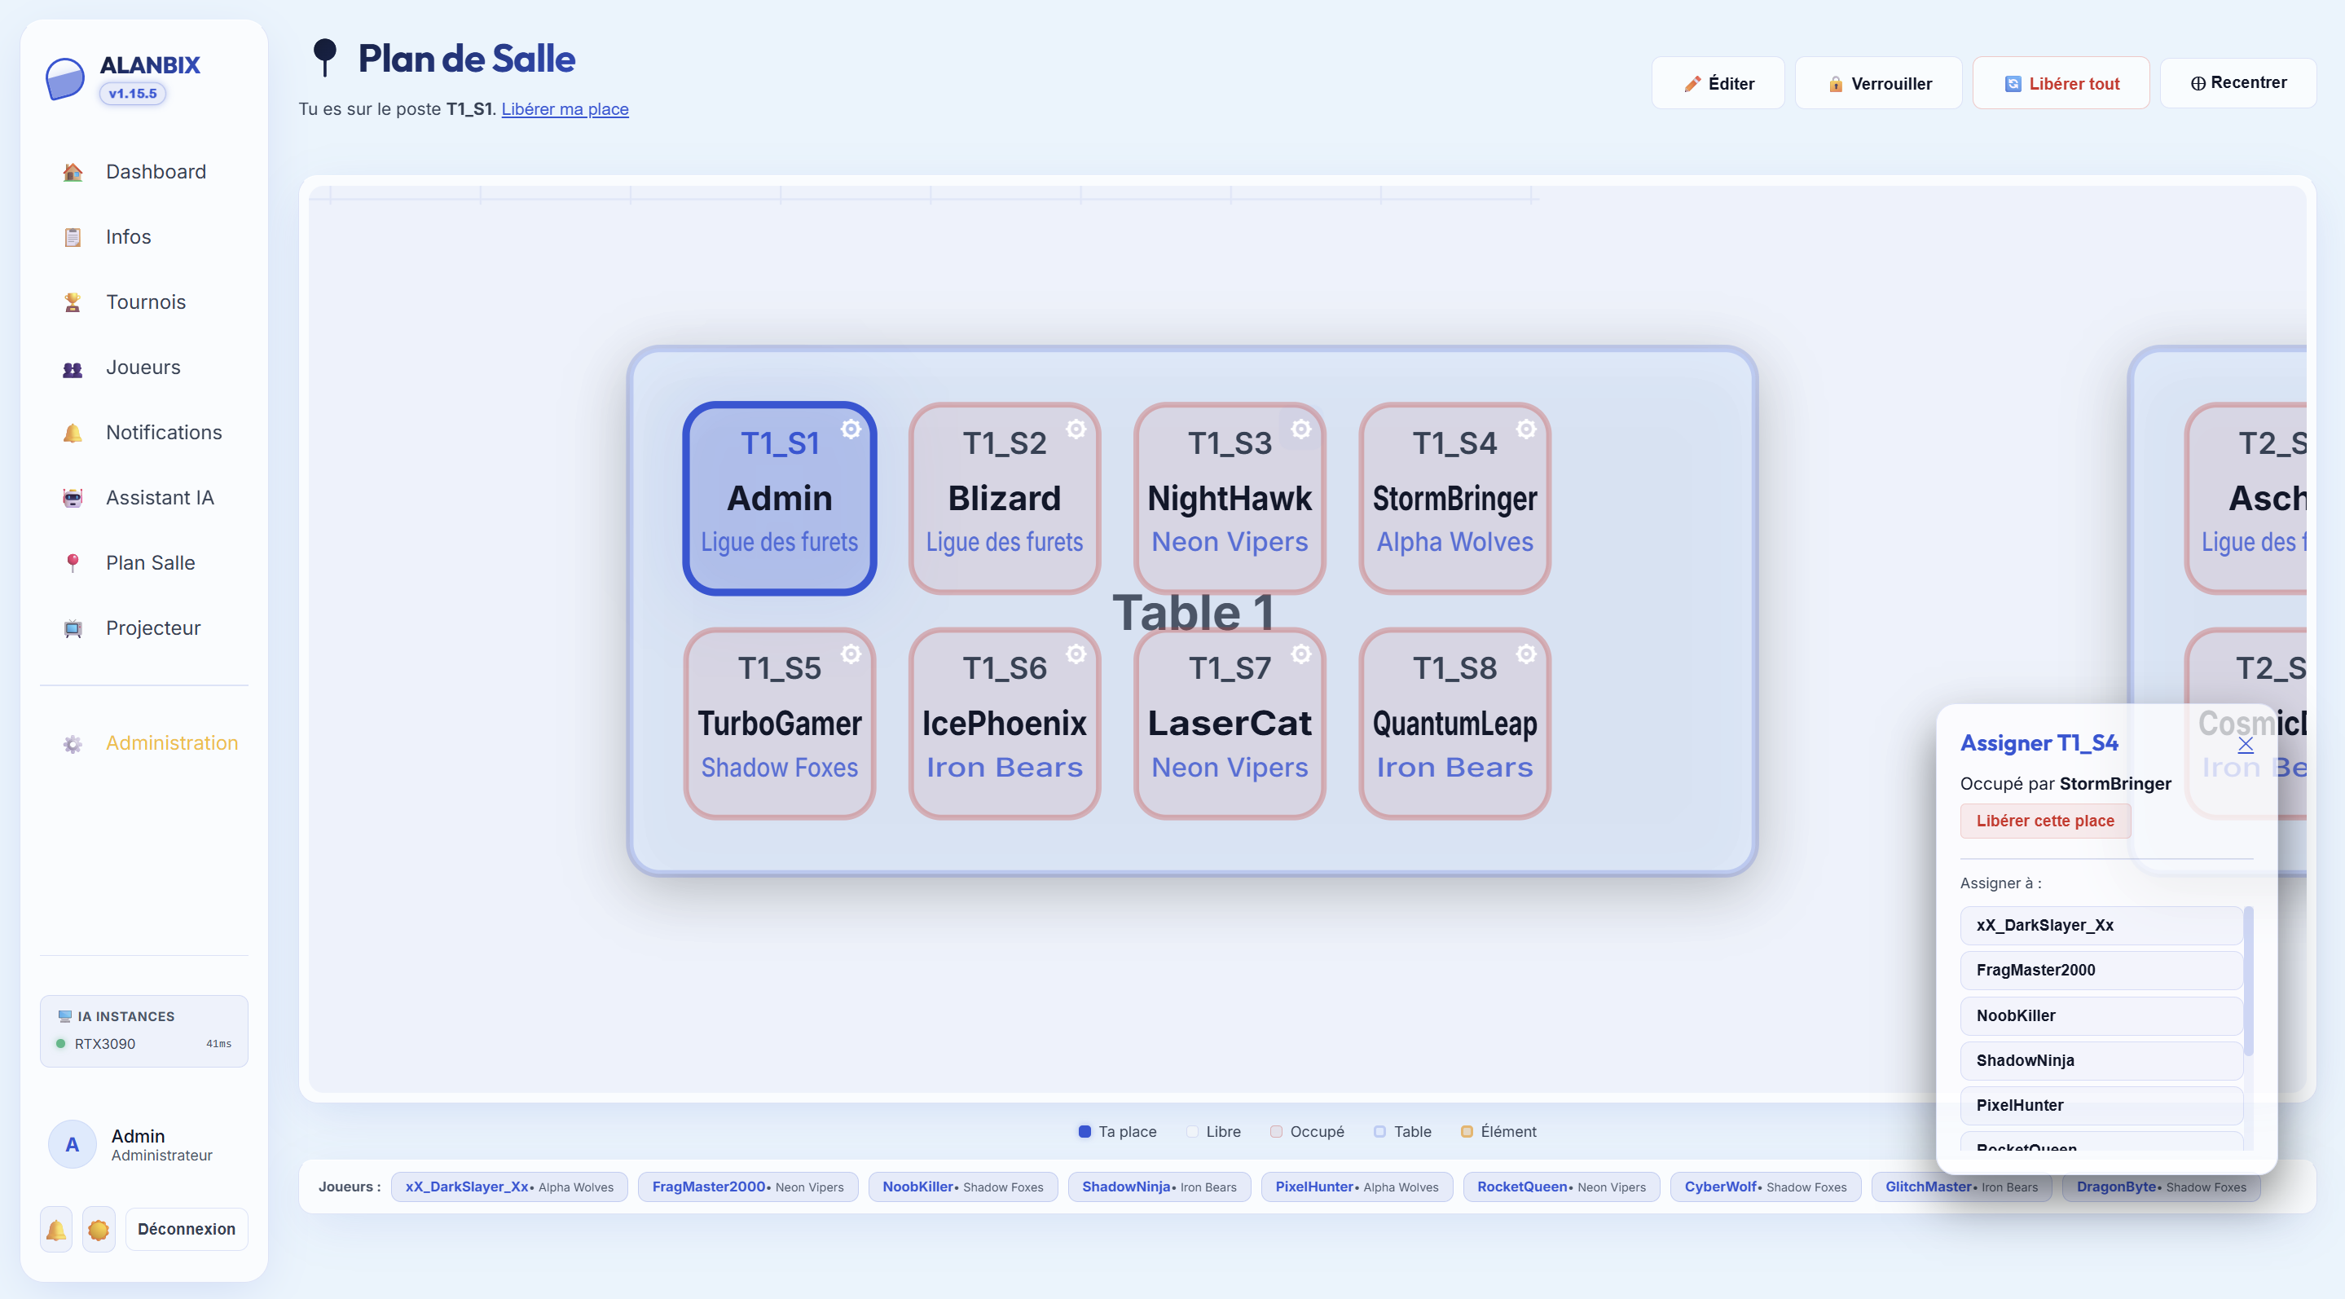Viewport: 2345px width, 1299px height.
Task: Assign seat to NoobKiller in popup
Action: 2101,1015
